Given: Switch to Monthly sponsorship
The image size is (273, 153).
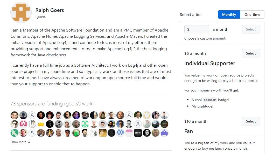Looking at the screenshot, I should (229, 14).
